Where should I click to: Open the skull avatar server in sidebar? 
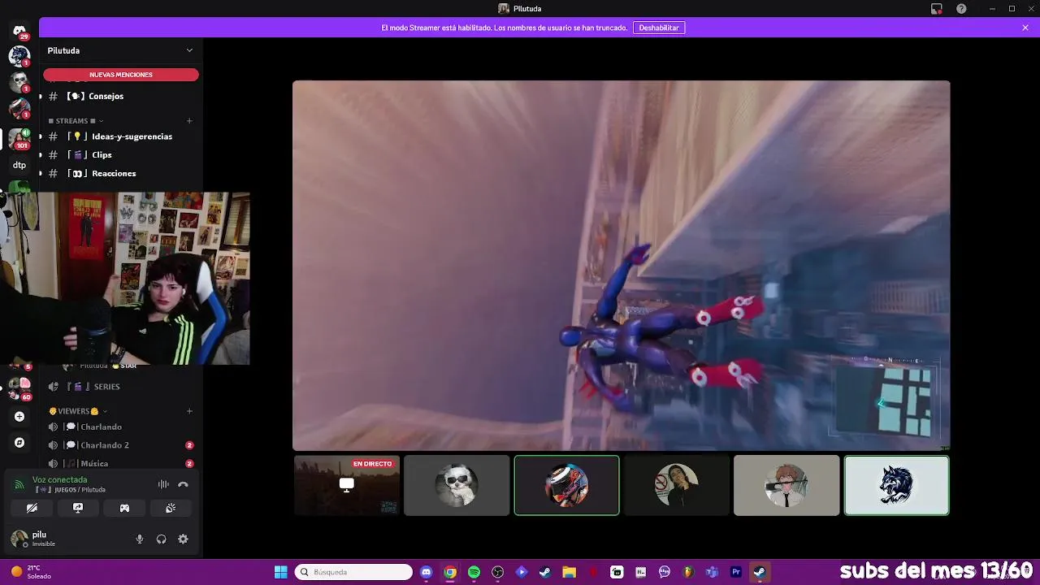(19, 81)
